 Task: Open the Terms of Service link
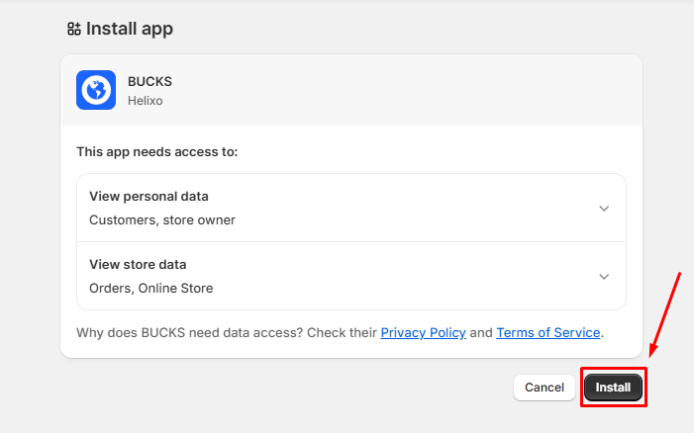547,333
